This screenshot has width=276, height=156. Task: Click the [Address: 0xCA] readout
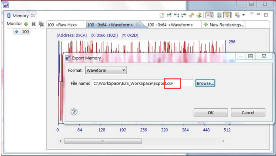tap(72, 35)
